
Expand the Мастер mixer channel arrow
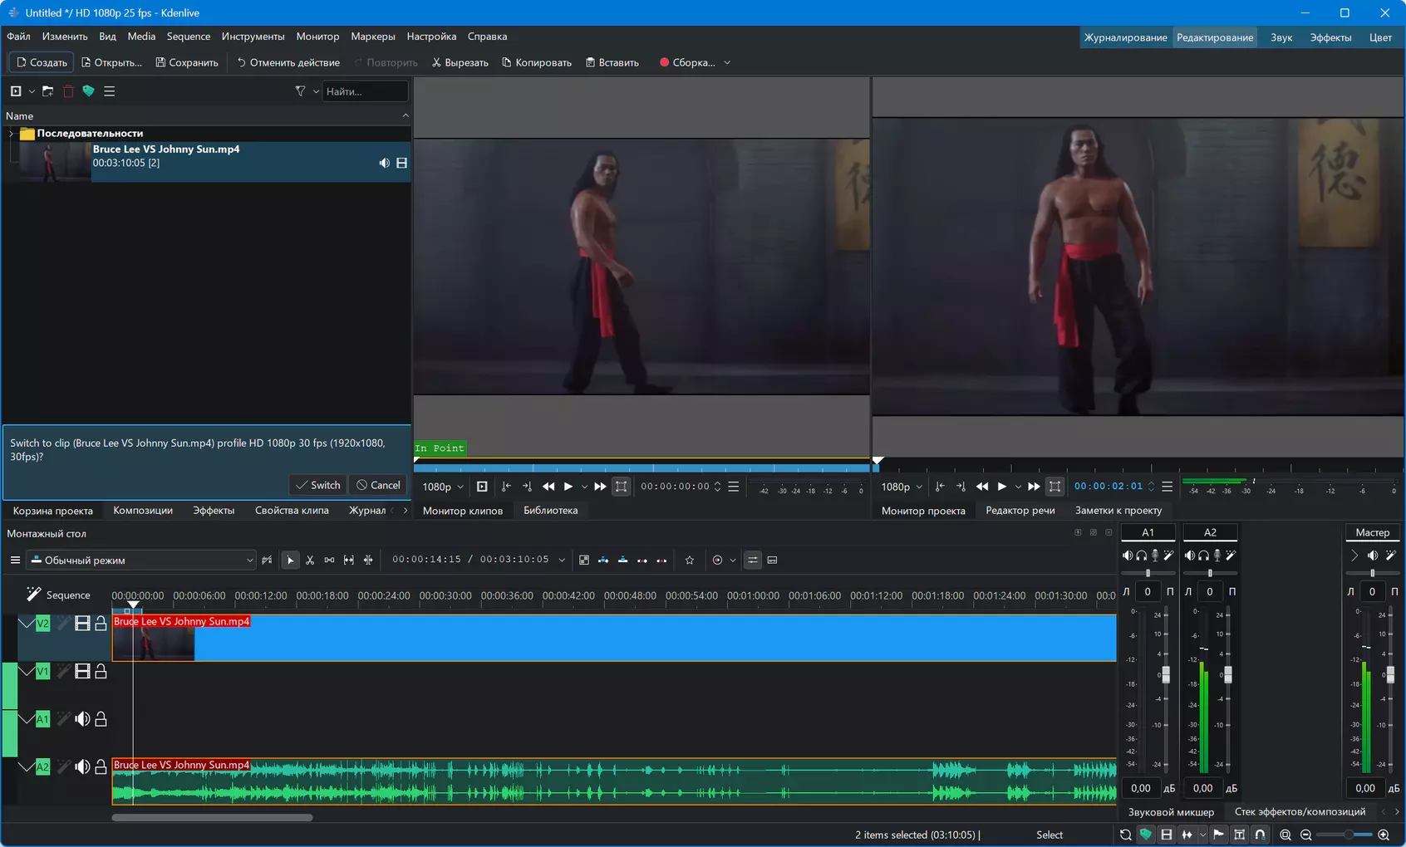coord(1354,556)
